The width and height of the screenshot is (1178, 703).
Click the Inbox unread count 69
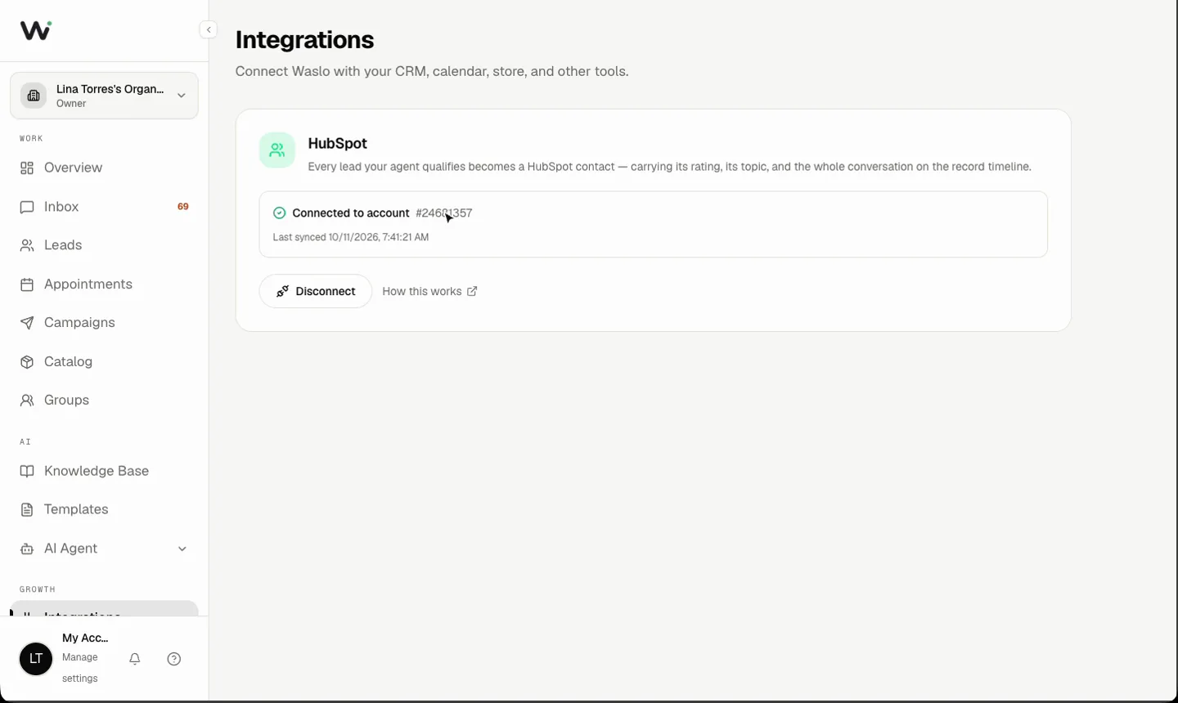click(x=183, y=207)
